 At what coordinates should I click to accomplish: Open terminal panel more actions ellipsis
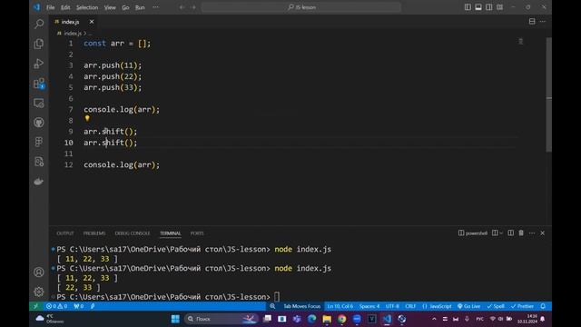(x=532, y=233)
